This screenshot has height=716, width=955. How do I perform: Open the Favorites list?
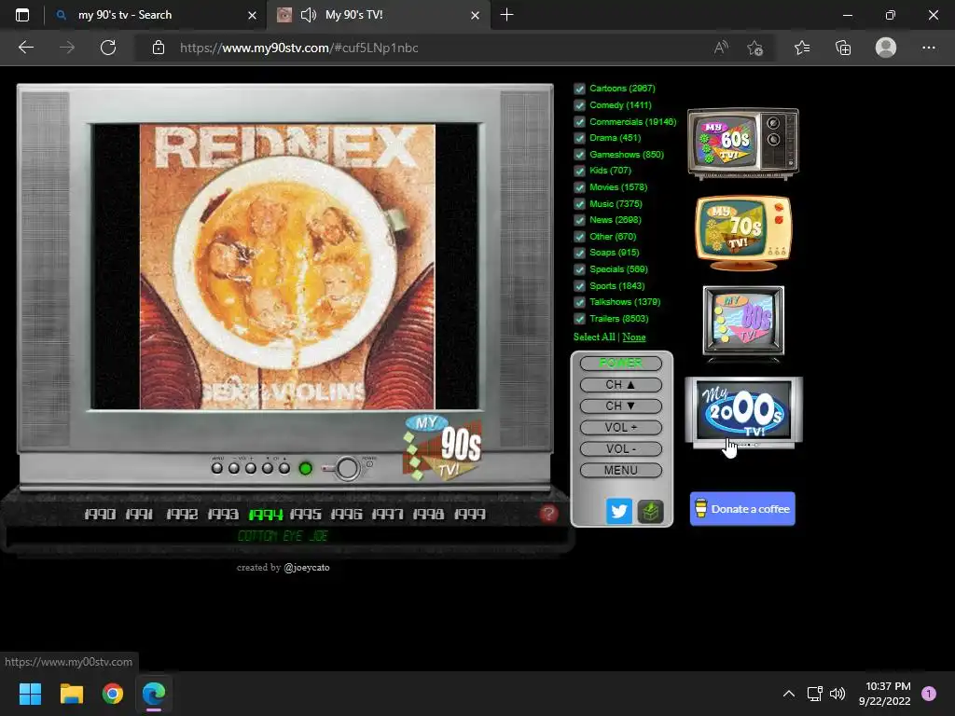point(802,48)
